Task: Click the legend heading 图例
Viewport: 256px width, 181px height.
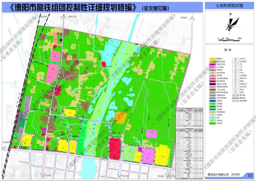Action: pos(228,50)
